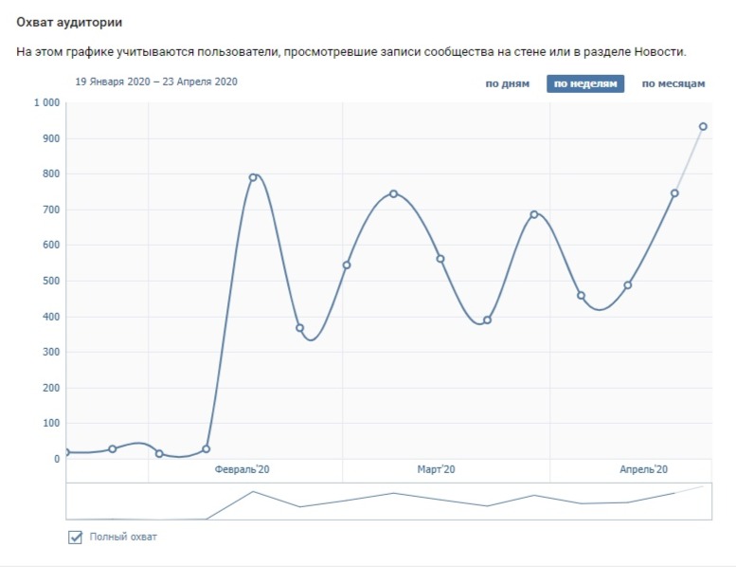Image resolution: width=736 pixels, height=584 pixels.
Task: Click the data point near 685 before April
Action: coord(533,214)
